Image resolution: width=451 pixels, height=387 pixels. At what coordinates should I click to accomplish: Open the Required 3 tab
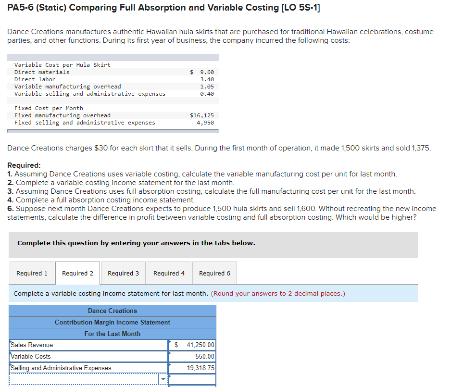(123, 273)
